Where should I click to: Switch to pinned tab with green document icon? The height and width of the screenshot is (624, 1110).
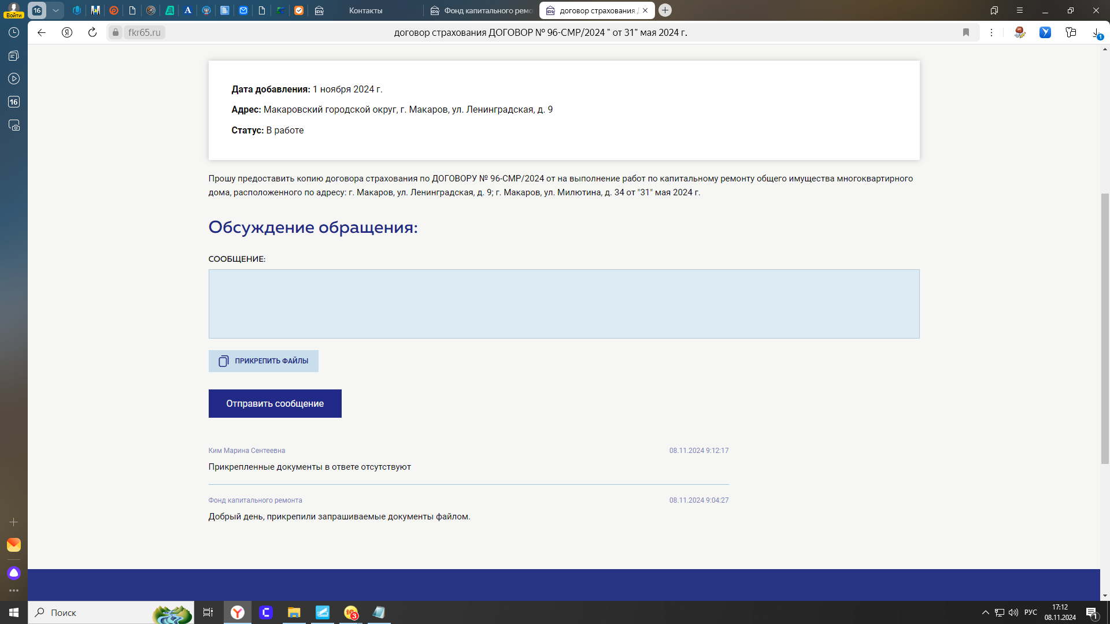[169, 10]
